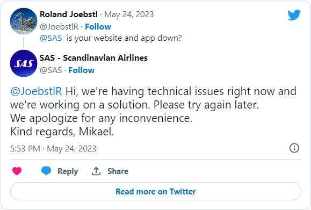Click the Reply text label
The image size is (311, 210).
[68, 171]
